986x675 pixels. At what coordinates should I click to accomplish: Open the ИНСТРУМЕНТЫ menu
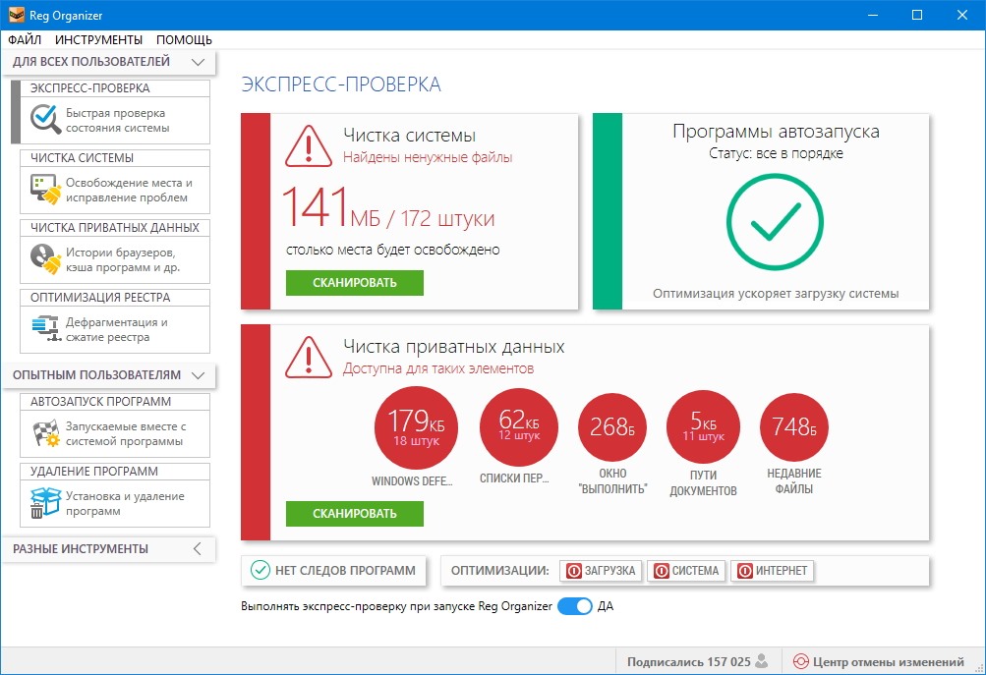tap(98, 40)
